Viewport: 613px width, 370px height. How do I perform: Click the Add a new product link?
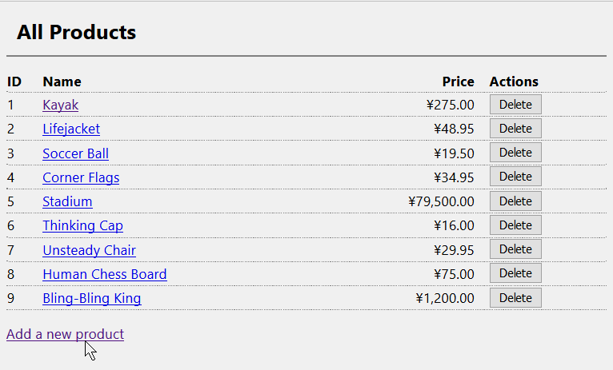[x=66, y=335]
